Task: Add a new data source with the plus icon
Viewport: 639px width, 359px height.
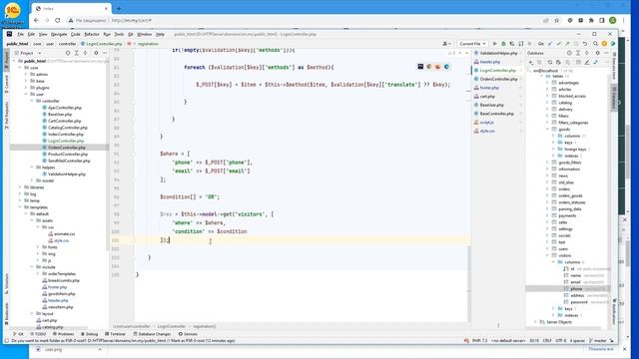Action: 530,62
